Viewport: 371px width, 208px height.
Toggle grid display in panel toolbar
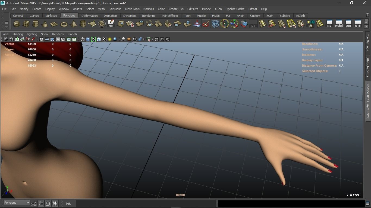pyautogui.click(x=41, y=39)
